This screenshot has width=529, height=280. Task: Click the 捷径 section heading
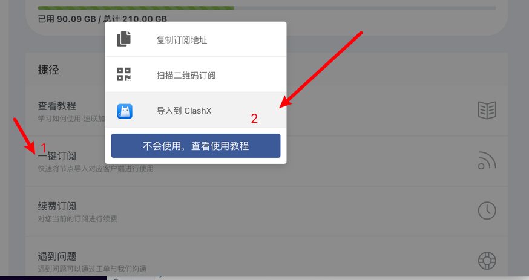(x=48, y=70)
